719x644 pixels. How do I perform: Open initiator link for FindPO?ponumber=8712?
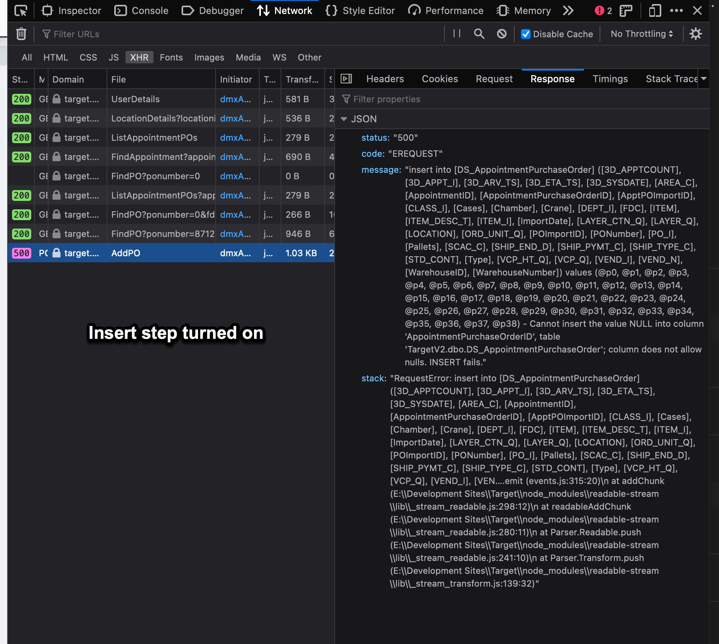236,234
